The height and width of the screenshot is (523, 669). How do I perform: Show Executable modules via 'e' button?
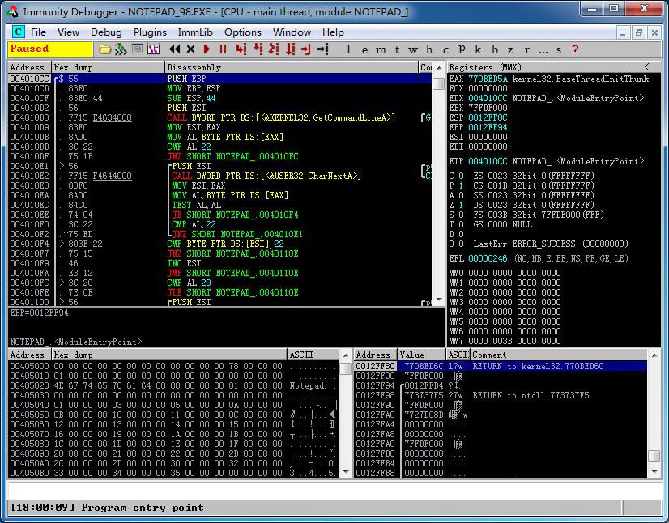click(x=364, y=50)
